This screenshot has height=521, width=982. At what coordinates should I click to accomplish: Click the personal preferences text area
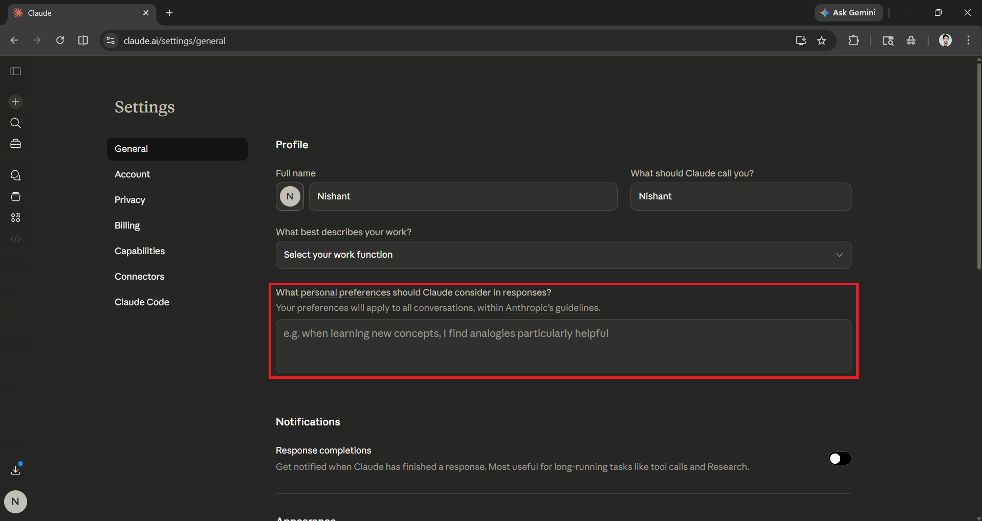click(x=563, y=346)
